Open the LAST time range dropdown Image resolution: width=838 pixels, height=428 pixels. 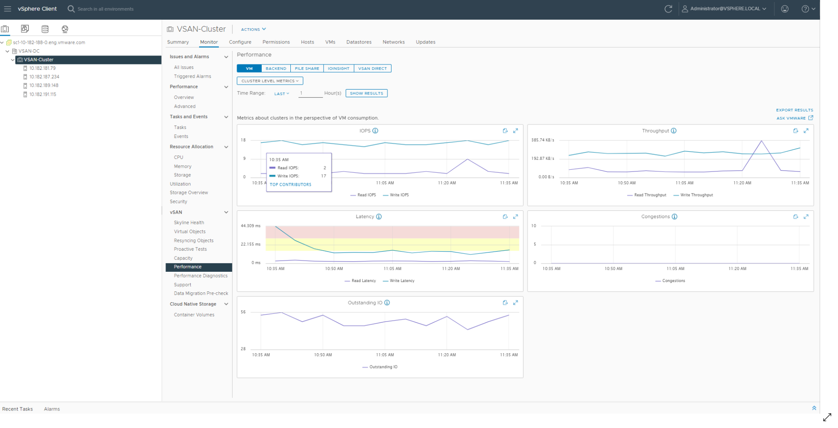point(281,94)
